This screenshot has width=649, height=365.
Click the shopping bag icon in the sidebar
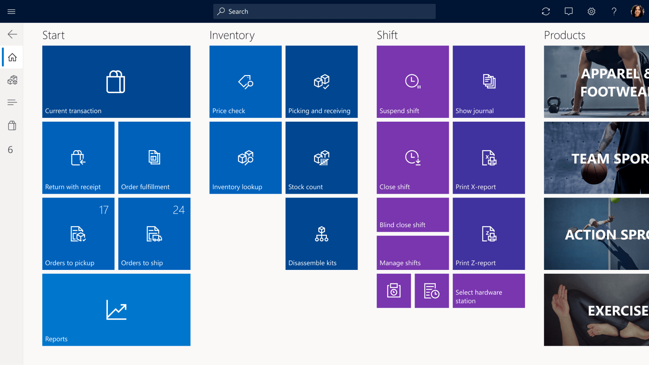pyautogui.click(x=12, y=126)
